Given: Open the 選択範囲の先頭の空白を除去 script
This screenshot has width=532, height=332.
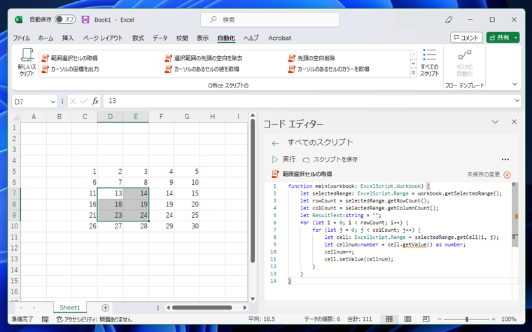Looking at the screenshot, I should pos(204,58).
